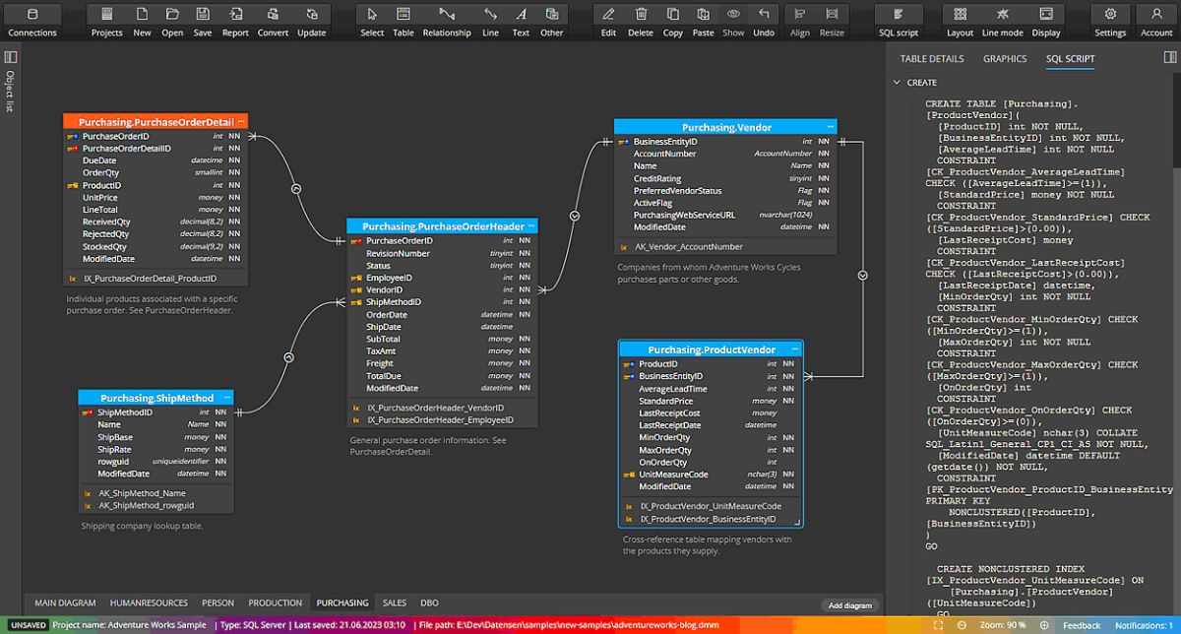Toggle the Display options
The image size is (1181, 634).
coord(1046,21)
